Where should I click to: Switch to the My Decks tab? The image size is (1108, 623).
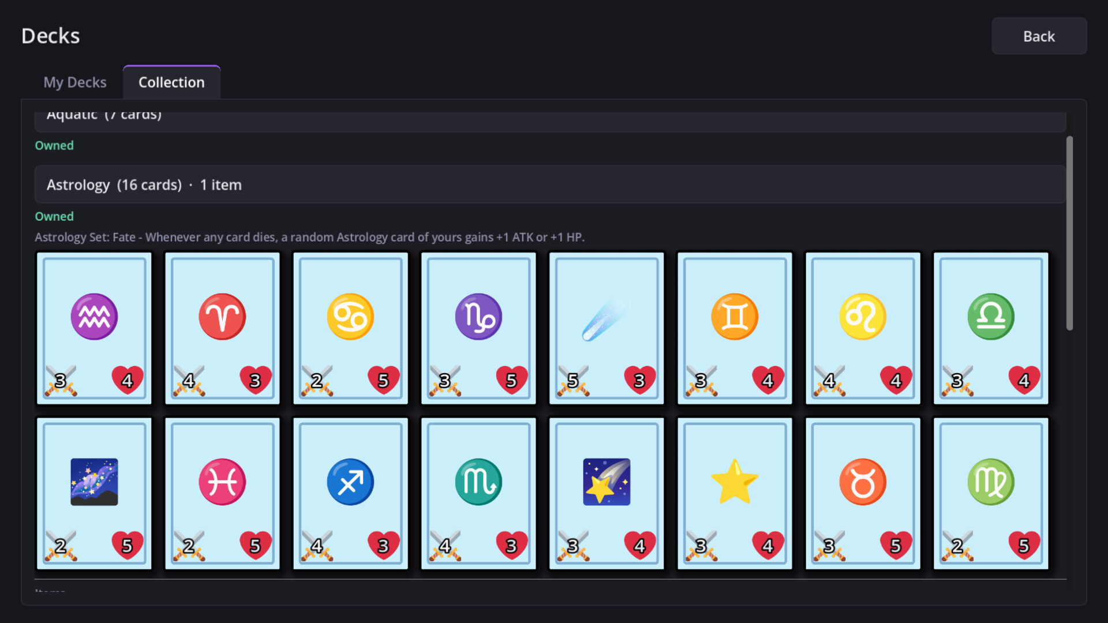pyautogui.click(x=75, y=82)
